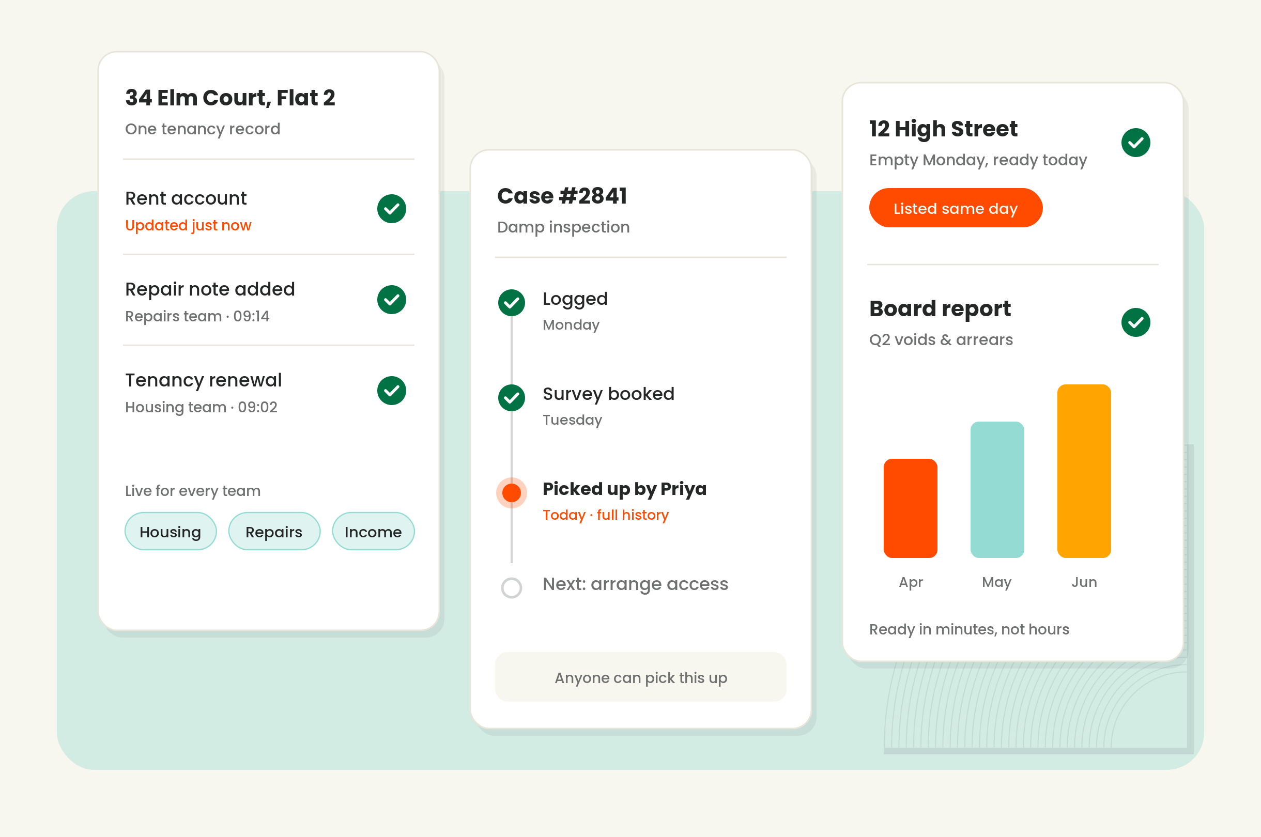Click the Anyone can pick this up button
The image size is (1261, 837).
[640, 677]
